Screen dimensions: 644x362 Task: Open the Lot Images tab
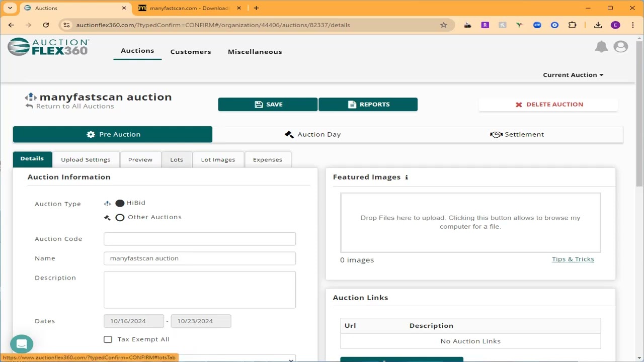tap(218, 159)
